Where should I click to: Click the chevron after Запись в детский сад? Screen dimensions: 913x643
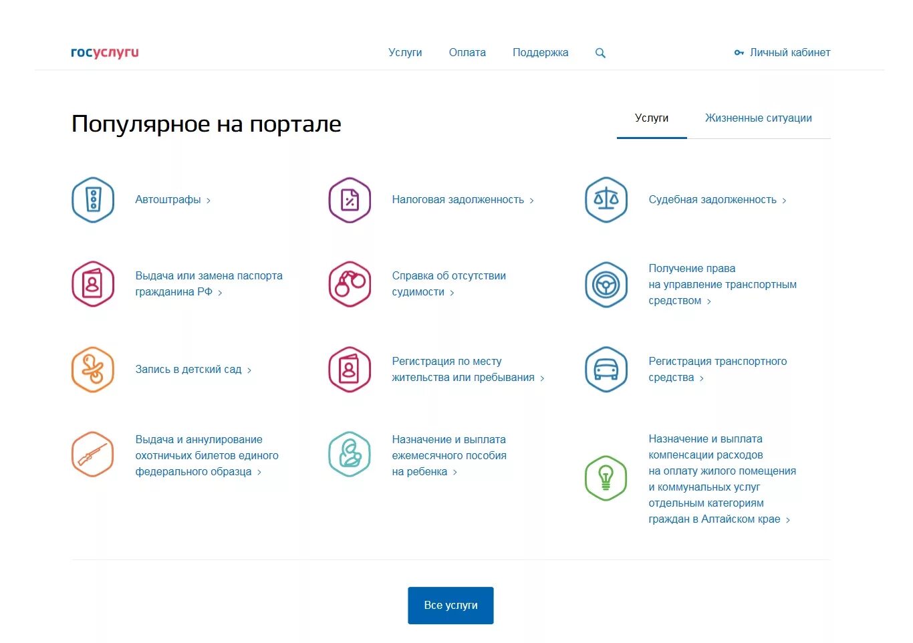pos(249,370)
